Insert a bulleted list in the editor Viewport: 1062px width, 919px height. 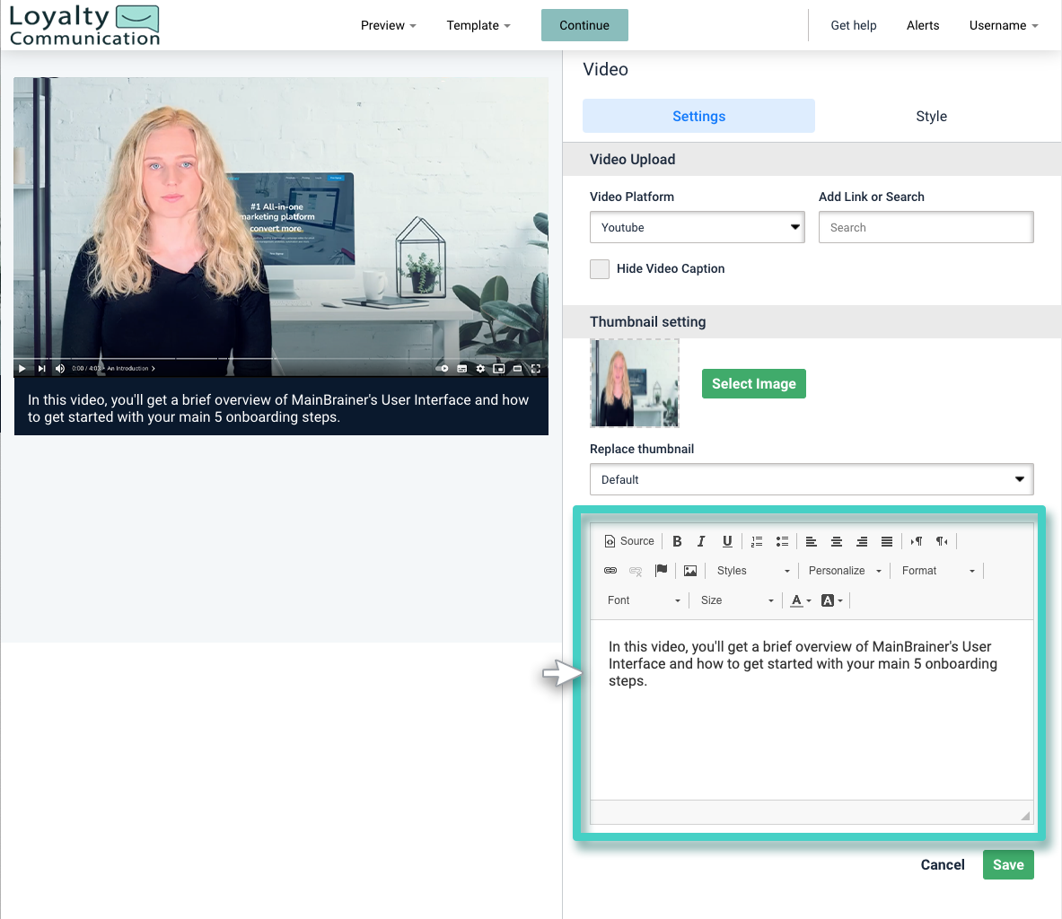tap(782, 540)
